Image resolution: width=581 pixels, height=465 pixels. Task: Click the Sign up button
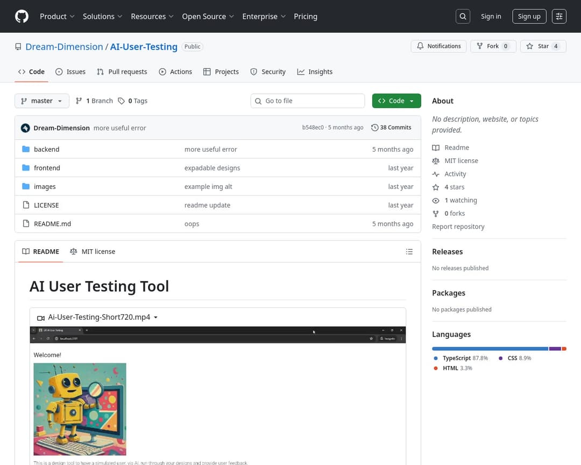(x=529, y=16)
